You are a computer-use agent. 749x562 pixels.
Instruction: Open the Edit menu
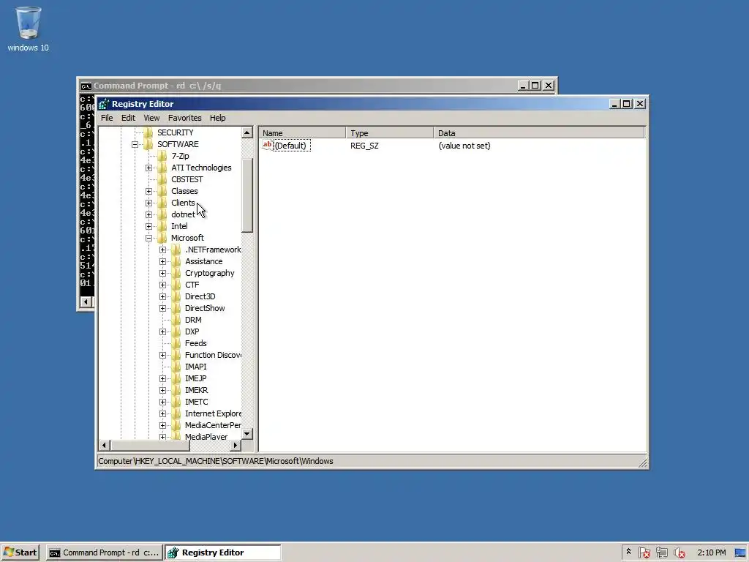[x=128, y=118]
